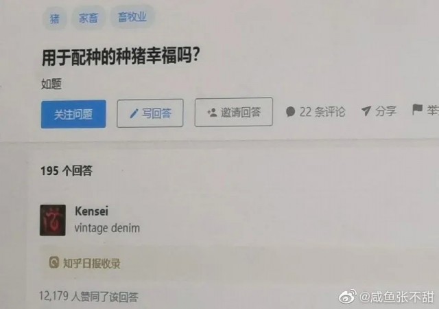
Task: Click the 猪 topic tag
Action: (x=55, y=19)
